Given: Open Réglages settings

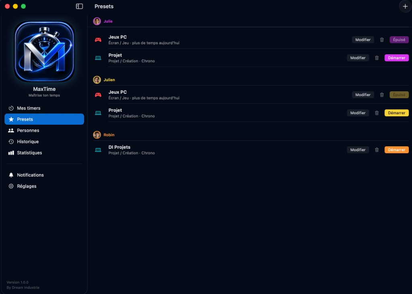Looking at the screenshot, I should click(x=44, y=186).
